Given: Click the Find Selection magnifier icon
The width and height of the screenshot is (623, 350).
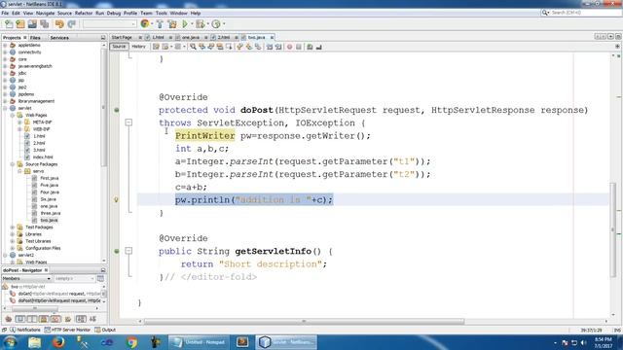Looking at the screenshot, I should pos(193,47).
